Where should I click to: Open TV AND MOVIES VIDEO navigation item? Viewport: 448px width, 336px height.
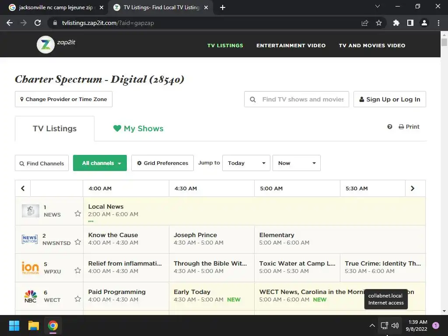[x=372, y=45]
